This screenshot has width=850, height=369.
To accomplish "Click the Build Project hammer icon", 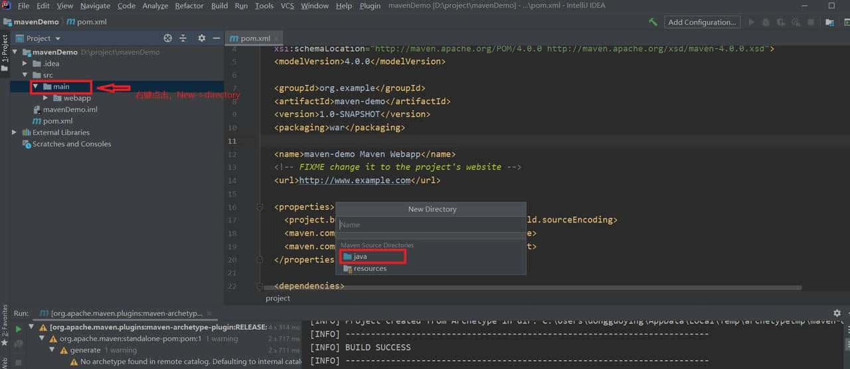I will click(653, 22).
